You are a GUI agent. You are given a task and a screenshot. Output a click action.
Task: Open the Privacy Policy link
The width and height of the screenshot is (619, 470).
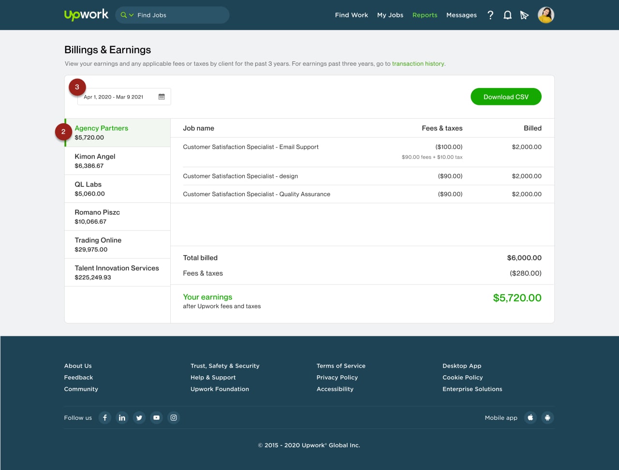(x=337, y=377)
